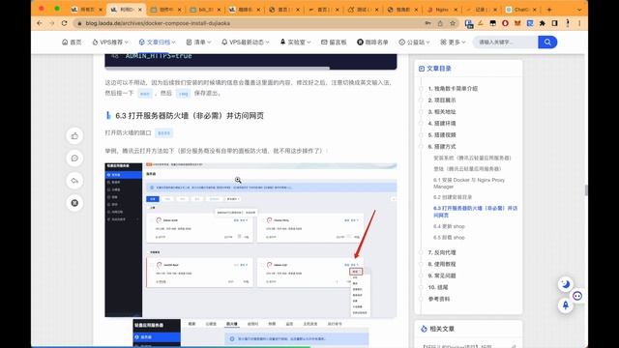
Task: Click the browser forward arrow
Action: [x=51, y=23]
